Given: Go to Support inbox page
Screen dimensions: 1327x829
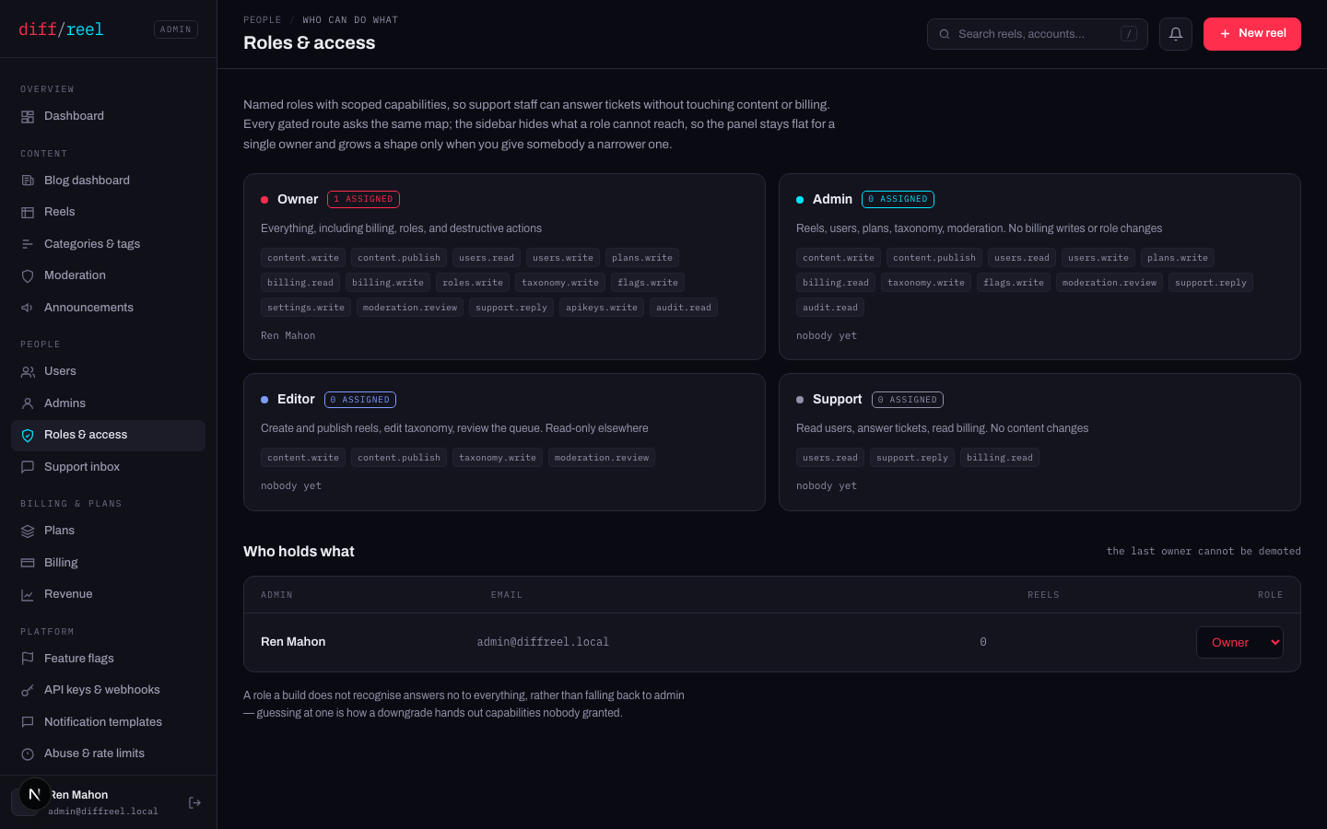Looking at the screenshot, I should 108,467.
